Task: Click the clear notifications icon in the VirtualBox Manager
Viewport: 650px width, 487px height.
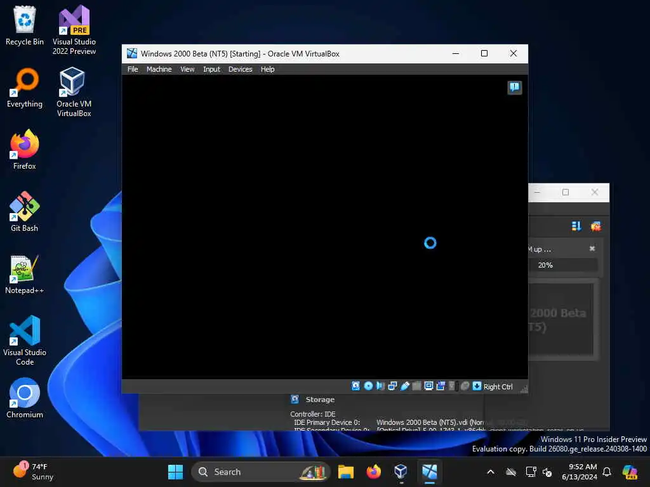Action: 595,226
